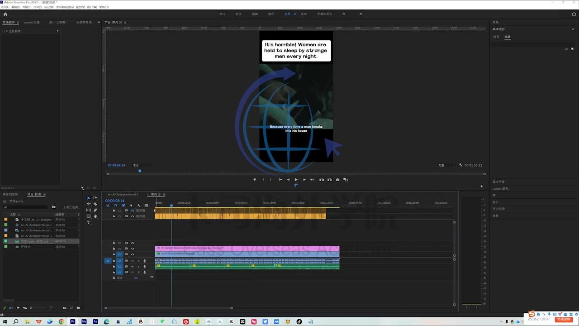
Task: Go to the Home screen icon
Action: tap(5, 14)
